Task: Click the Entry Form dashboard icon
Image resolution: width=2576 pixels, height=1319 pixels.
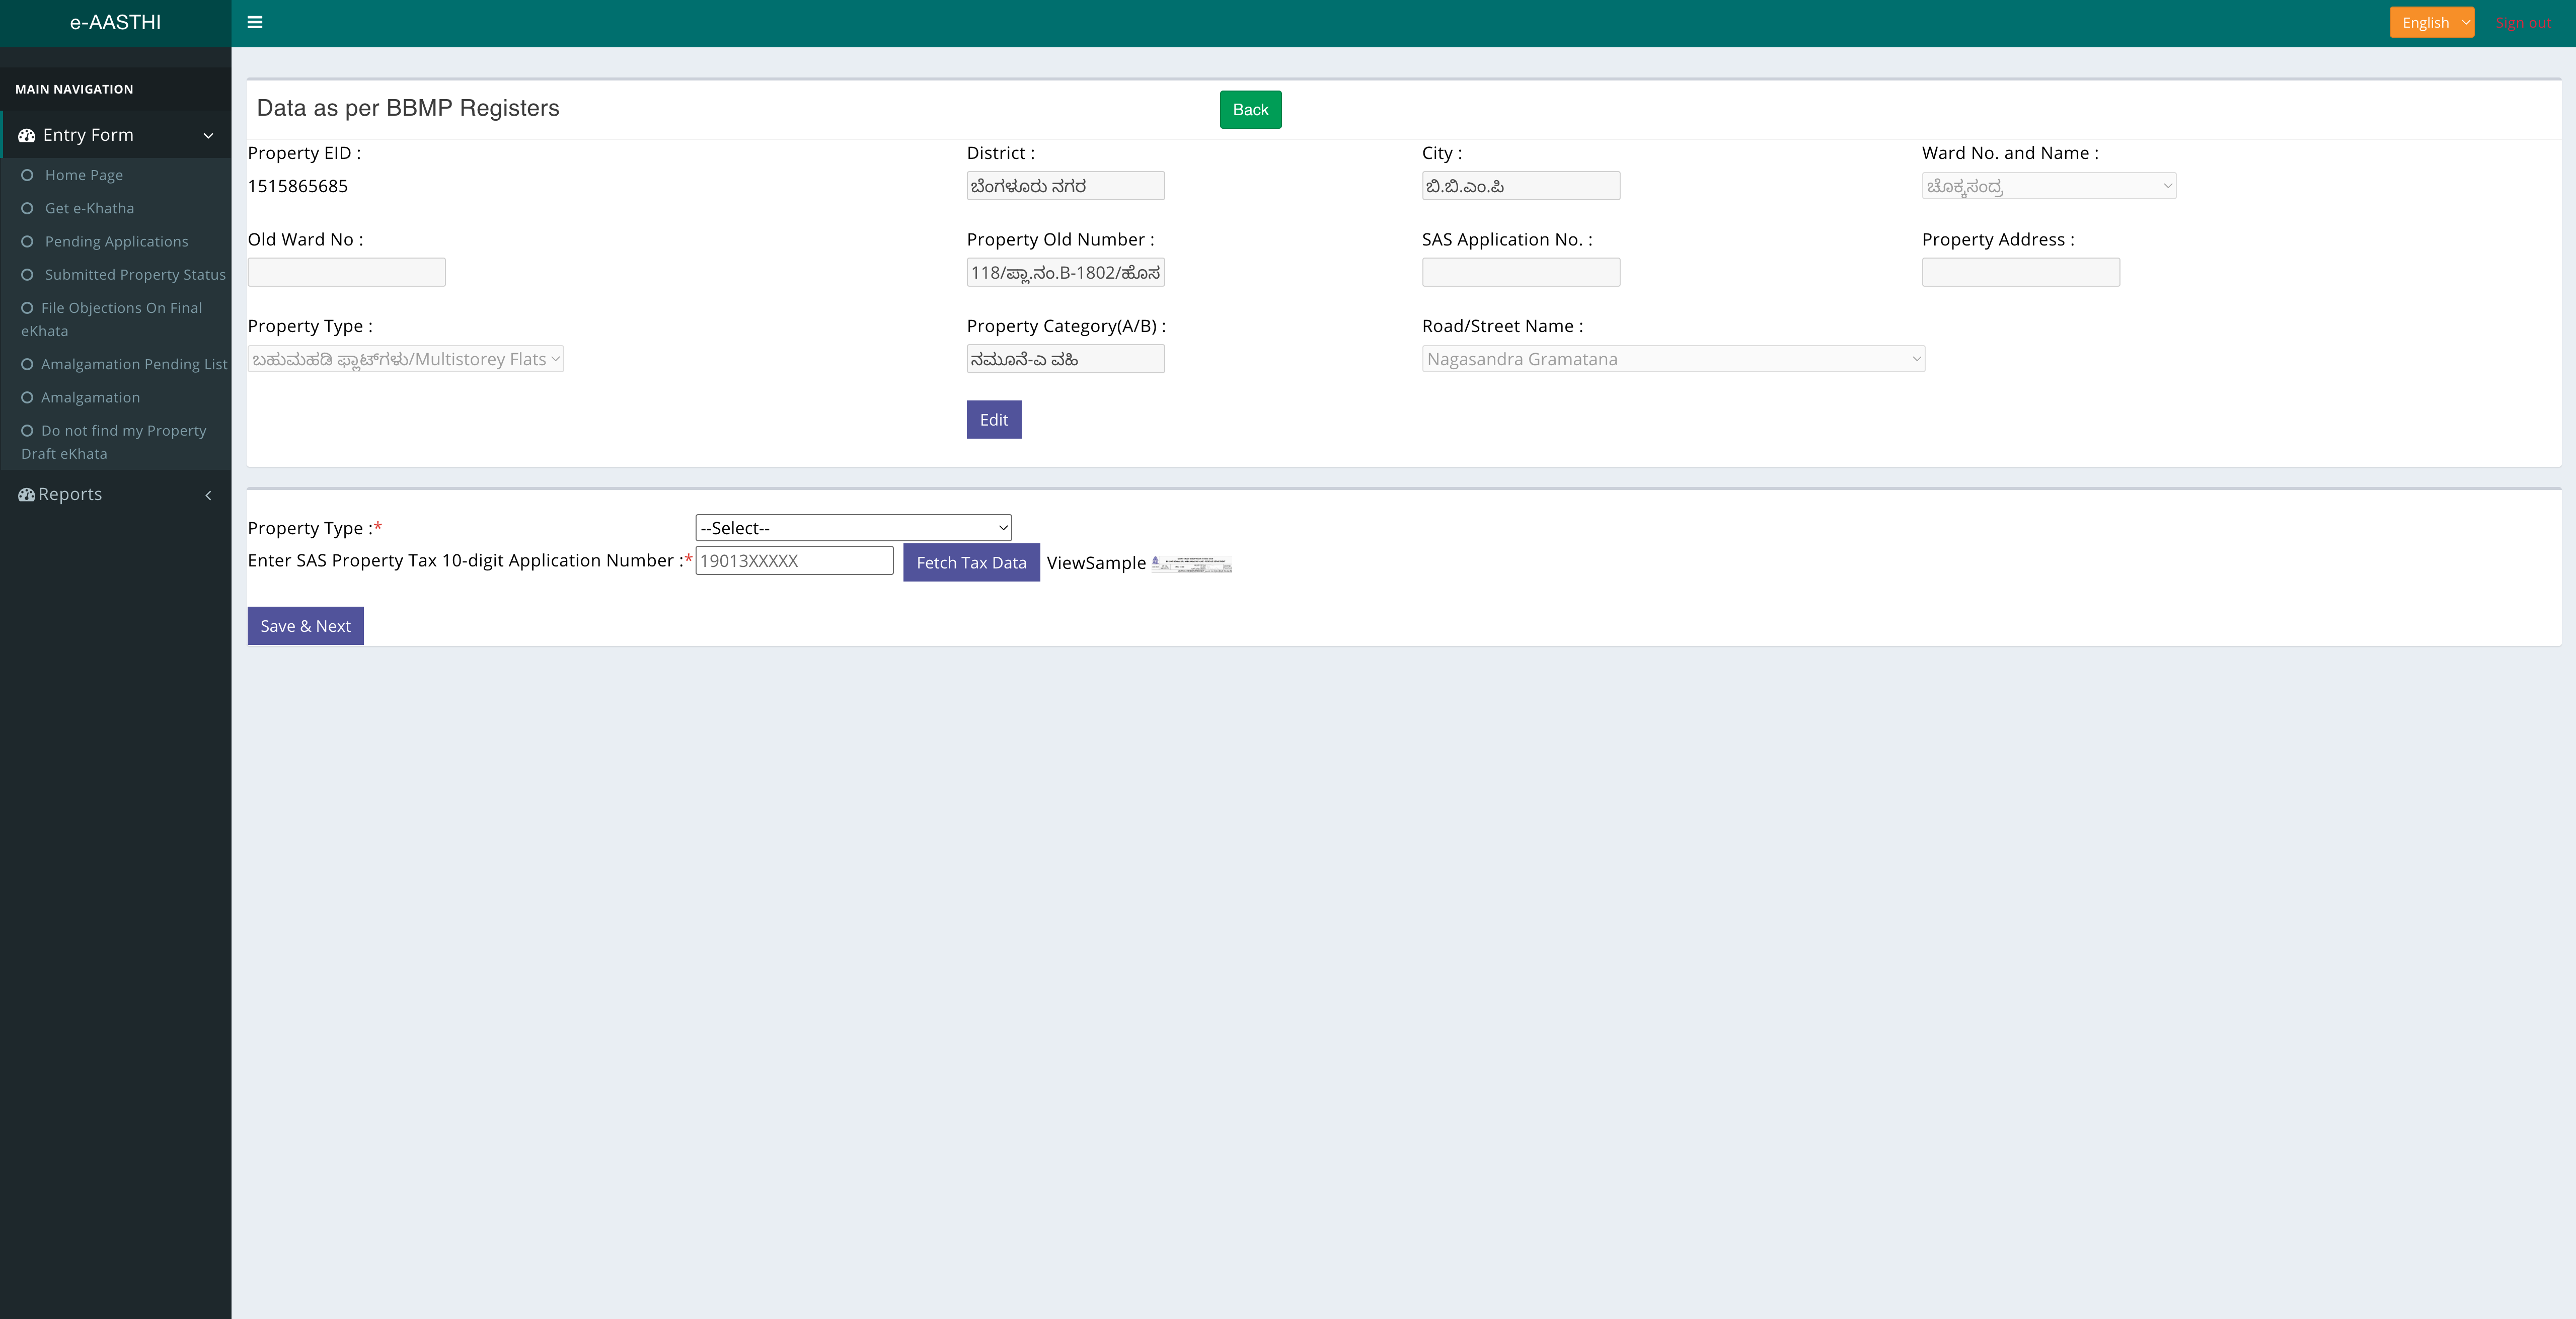Action: pos(27,135)
